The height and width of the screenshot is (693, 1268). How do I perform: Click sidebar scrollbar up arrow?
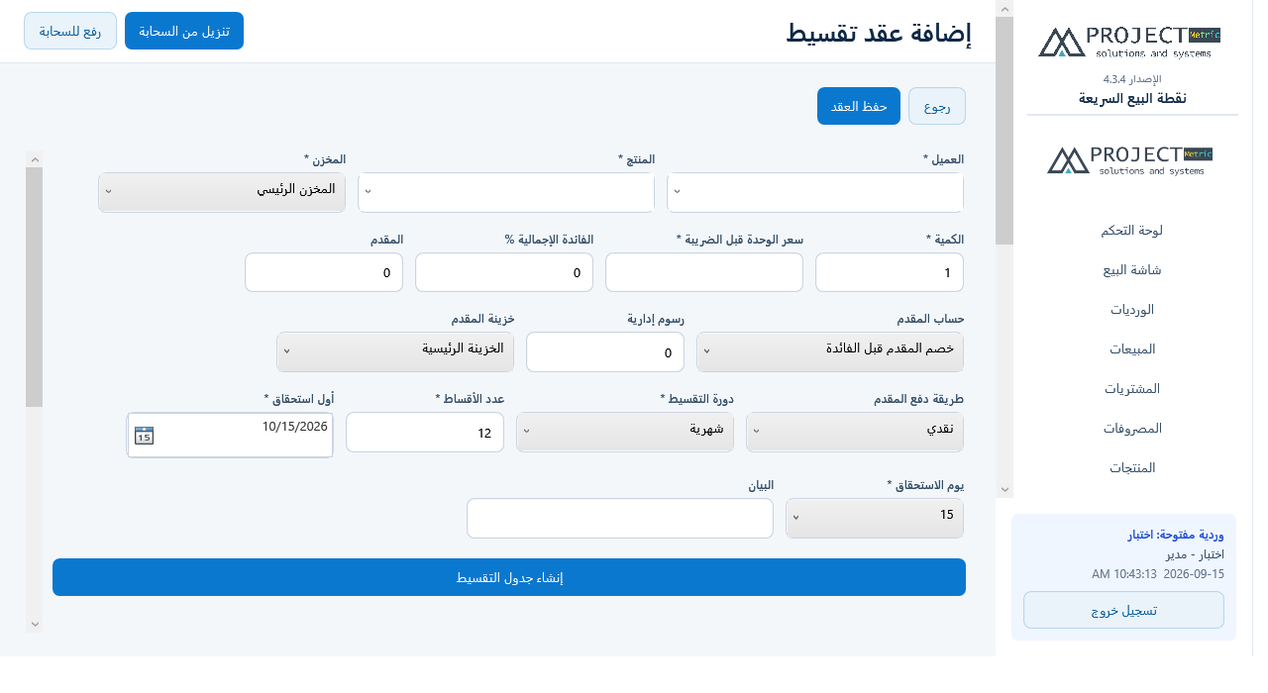click(1004, 9)
